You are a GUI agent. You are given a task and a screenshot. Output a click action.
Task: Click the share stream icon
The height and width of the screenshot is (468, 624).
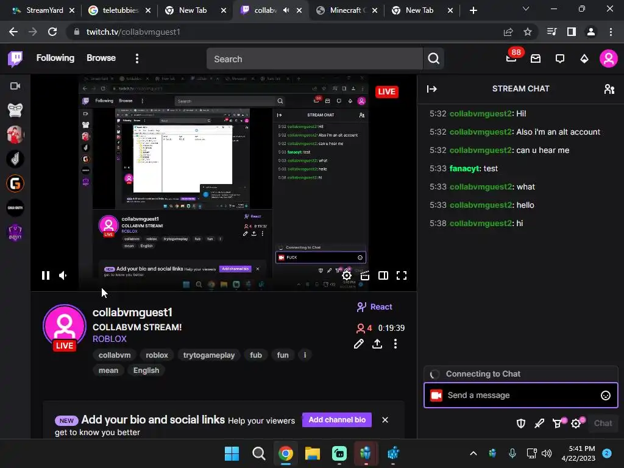pos(377,344)
